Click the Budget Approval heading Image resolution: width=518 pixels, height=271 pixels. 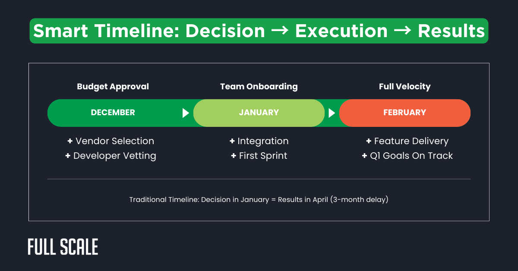pyautogui.click(x=113, y=87)
